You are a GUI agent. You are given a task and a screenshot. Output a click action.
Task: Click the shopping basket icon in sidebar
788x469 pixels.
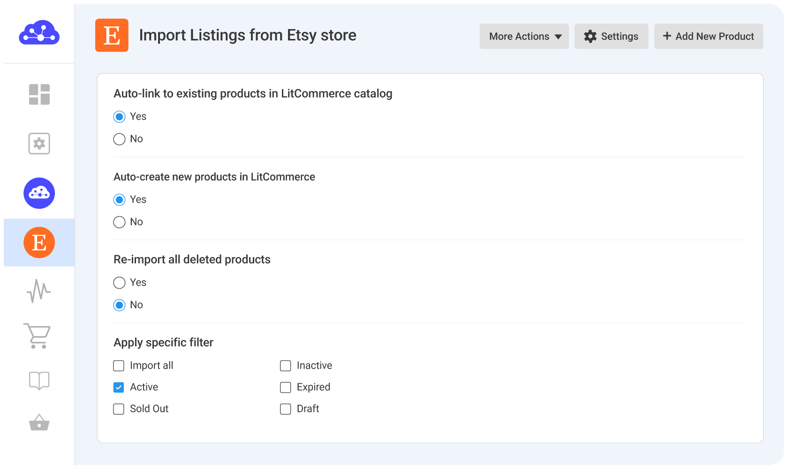point(39,423)
